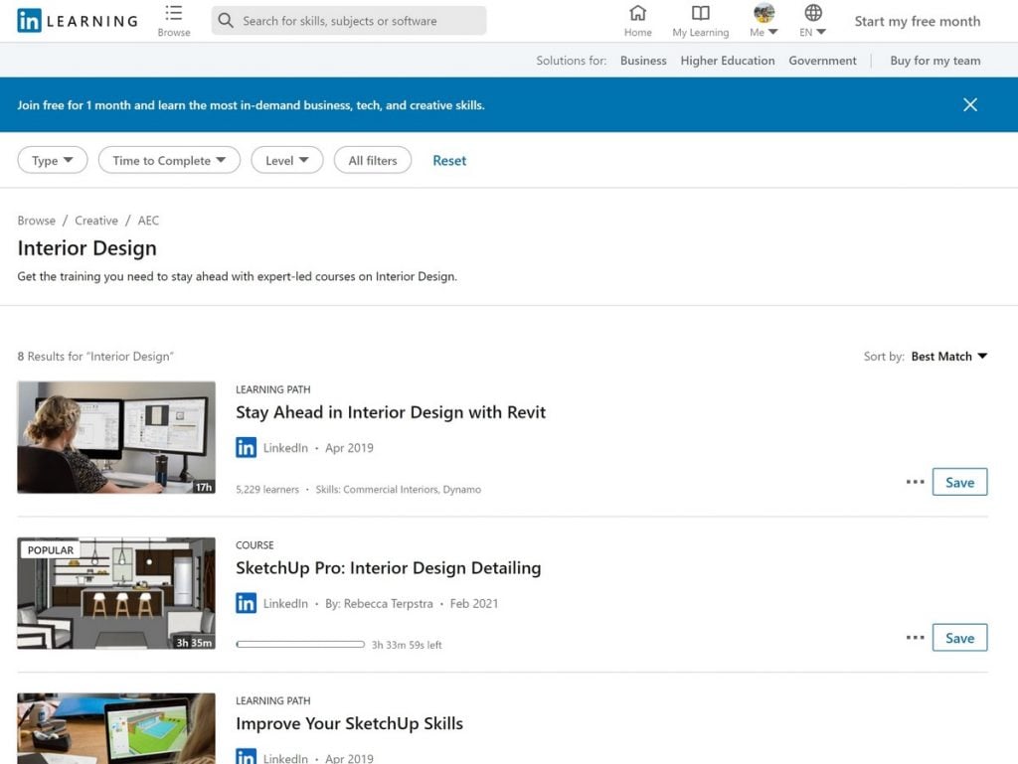
Task: Open the POPULAR SketchUp kitchen thumbnail
Action: click(116, 593)
